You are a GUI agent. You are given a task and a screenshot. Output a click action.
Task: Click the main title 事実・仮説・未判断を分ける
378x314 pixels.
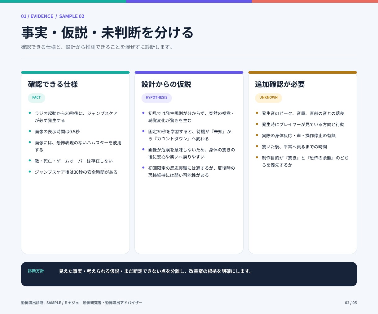[107, 32]
